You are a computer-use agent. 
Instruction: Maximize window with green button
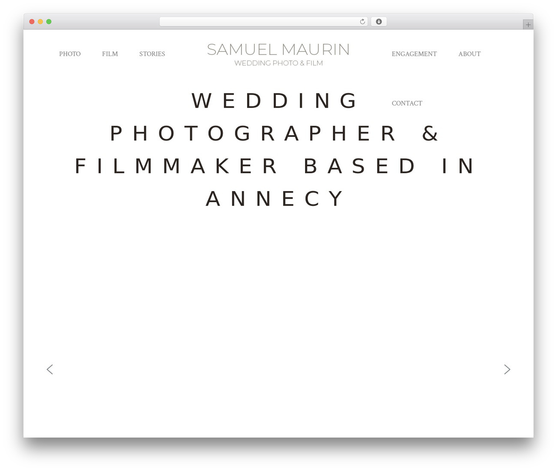coord(49,22)
